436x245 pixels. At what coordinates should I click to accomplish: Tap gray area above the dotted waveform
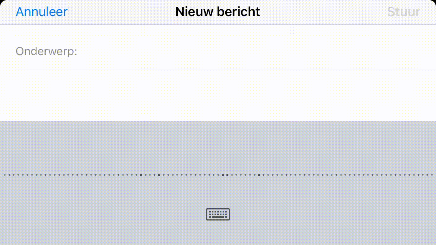pos(218,147)
